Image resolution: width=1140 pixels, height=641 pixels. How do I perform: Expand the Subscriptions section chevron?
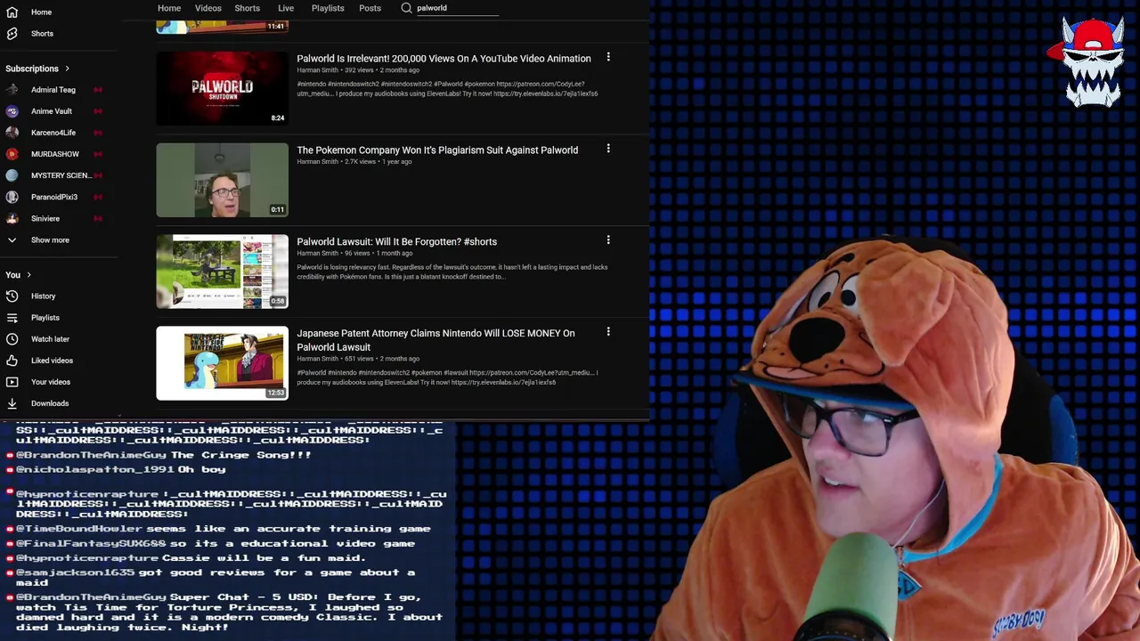[67, 69]
